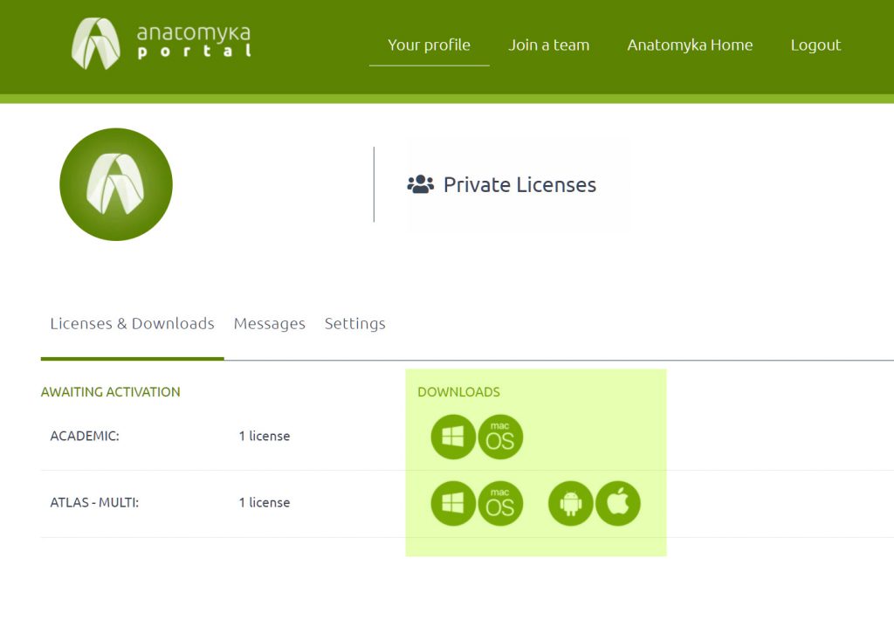Click macOS icon in Atlas - Multi row

pyautogui.click(x=500, y=504)
